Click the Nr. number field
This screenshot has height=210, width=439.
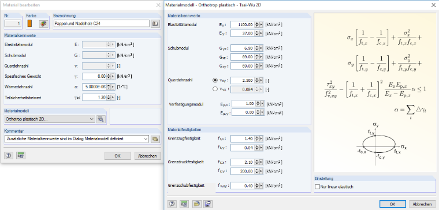point(13,24)
